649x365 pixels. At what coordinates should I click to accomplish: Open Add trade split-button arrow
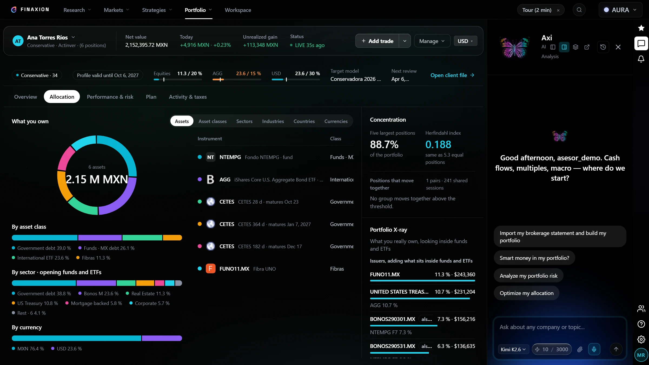405,41
